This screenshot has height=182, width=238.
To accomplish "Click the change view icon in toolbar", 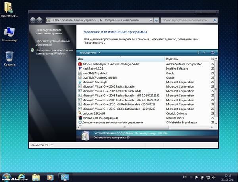I will pos(198,52).
